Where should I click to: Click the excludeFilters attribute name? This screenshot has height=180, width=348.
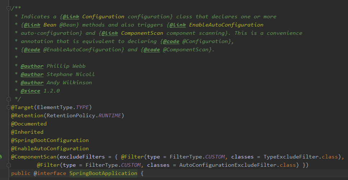coord(81,157)
